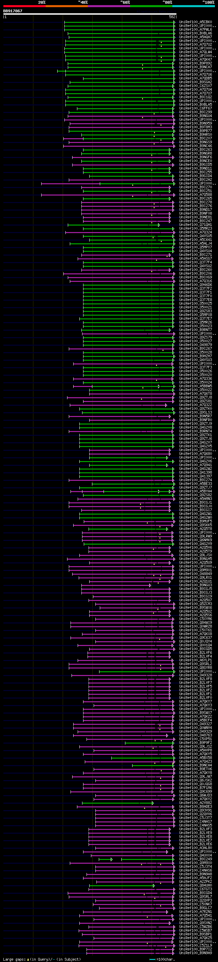218x962 pixels.
Task: Click the UniRef100_Q2QVP3 label
Action: pos(195,900)
